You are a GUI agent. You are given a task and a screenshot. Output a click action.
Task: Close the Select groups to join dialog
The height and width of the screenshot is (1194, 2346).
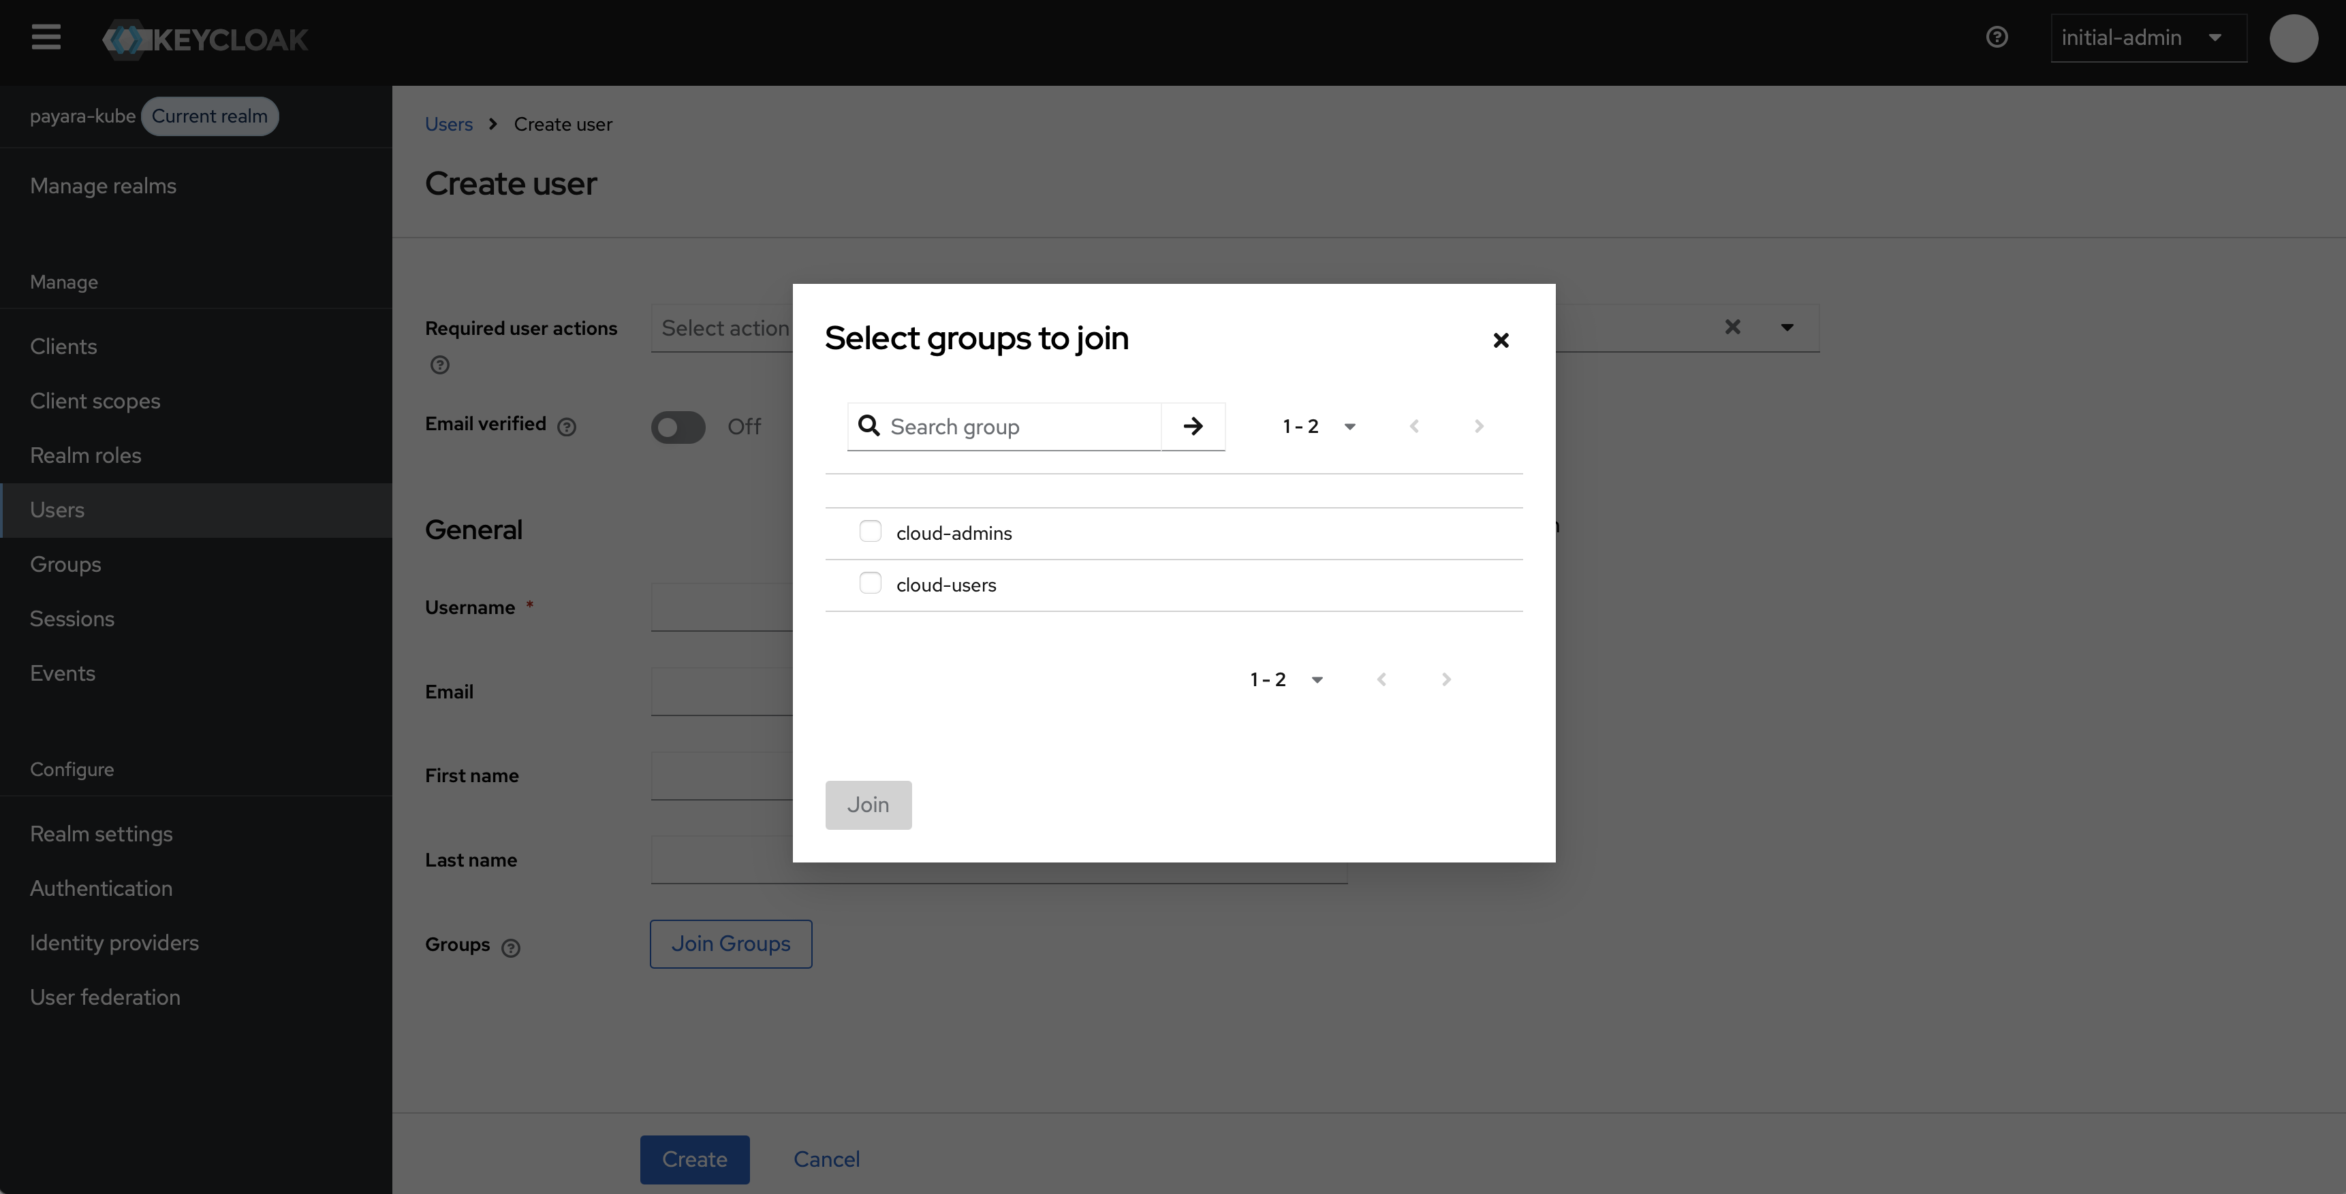pyautogui.click(x=1501, y=340)
